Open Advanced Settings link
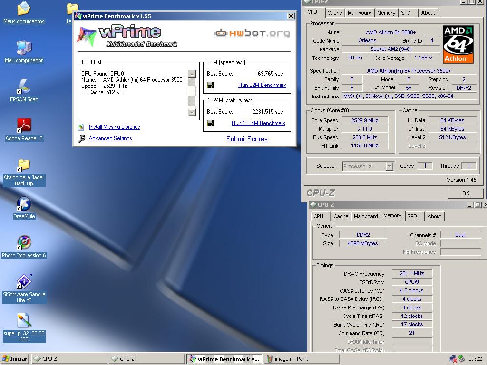The image size is (487, 365). (110, 138)
